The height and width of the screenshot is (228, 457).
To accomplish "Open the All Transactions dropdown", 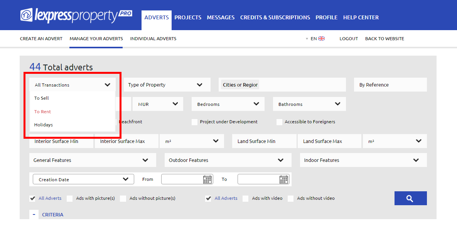I will [73, 85].
